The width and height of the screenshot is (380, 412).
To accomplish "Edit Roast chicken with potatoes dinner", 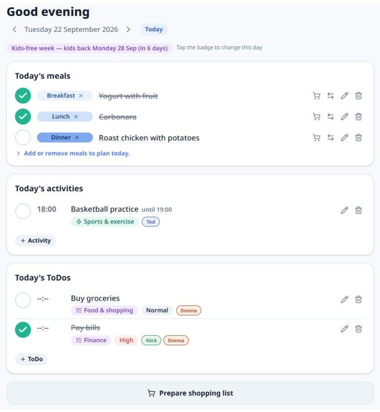I will click(x=345, y=137).
